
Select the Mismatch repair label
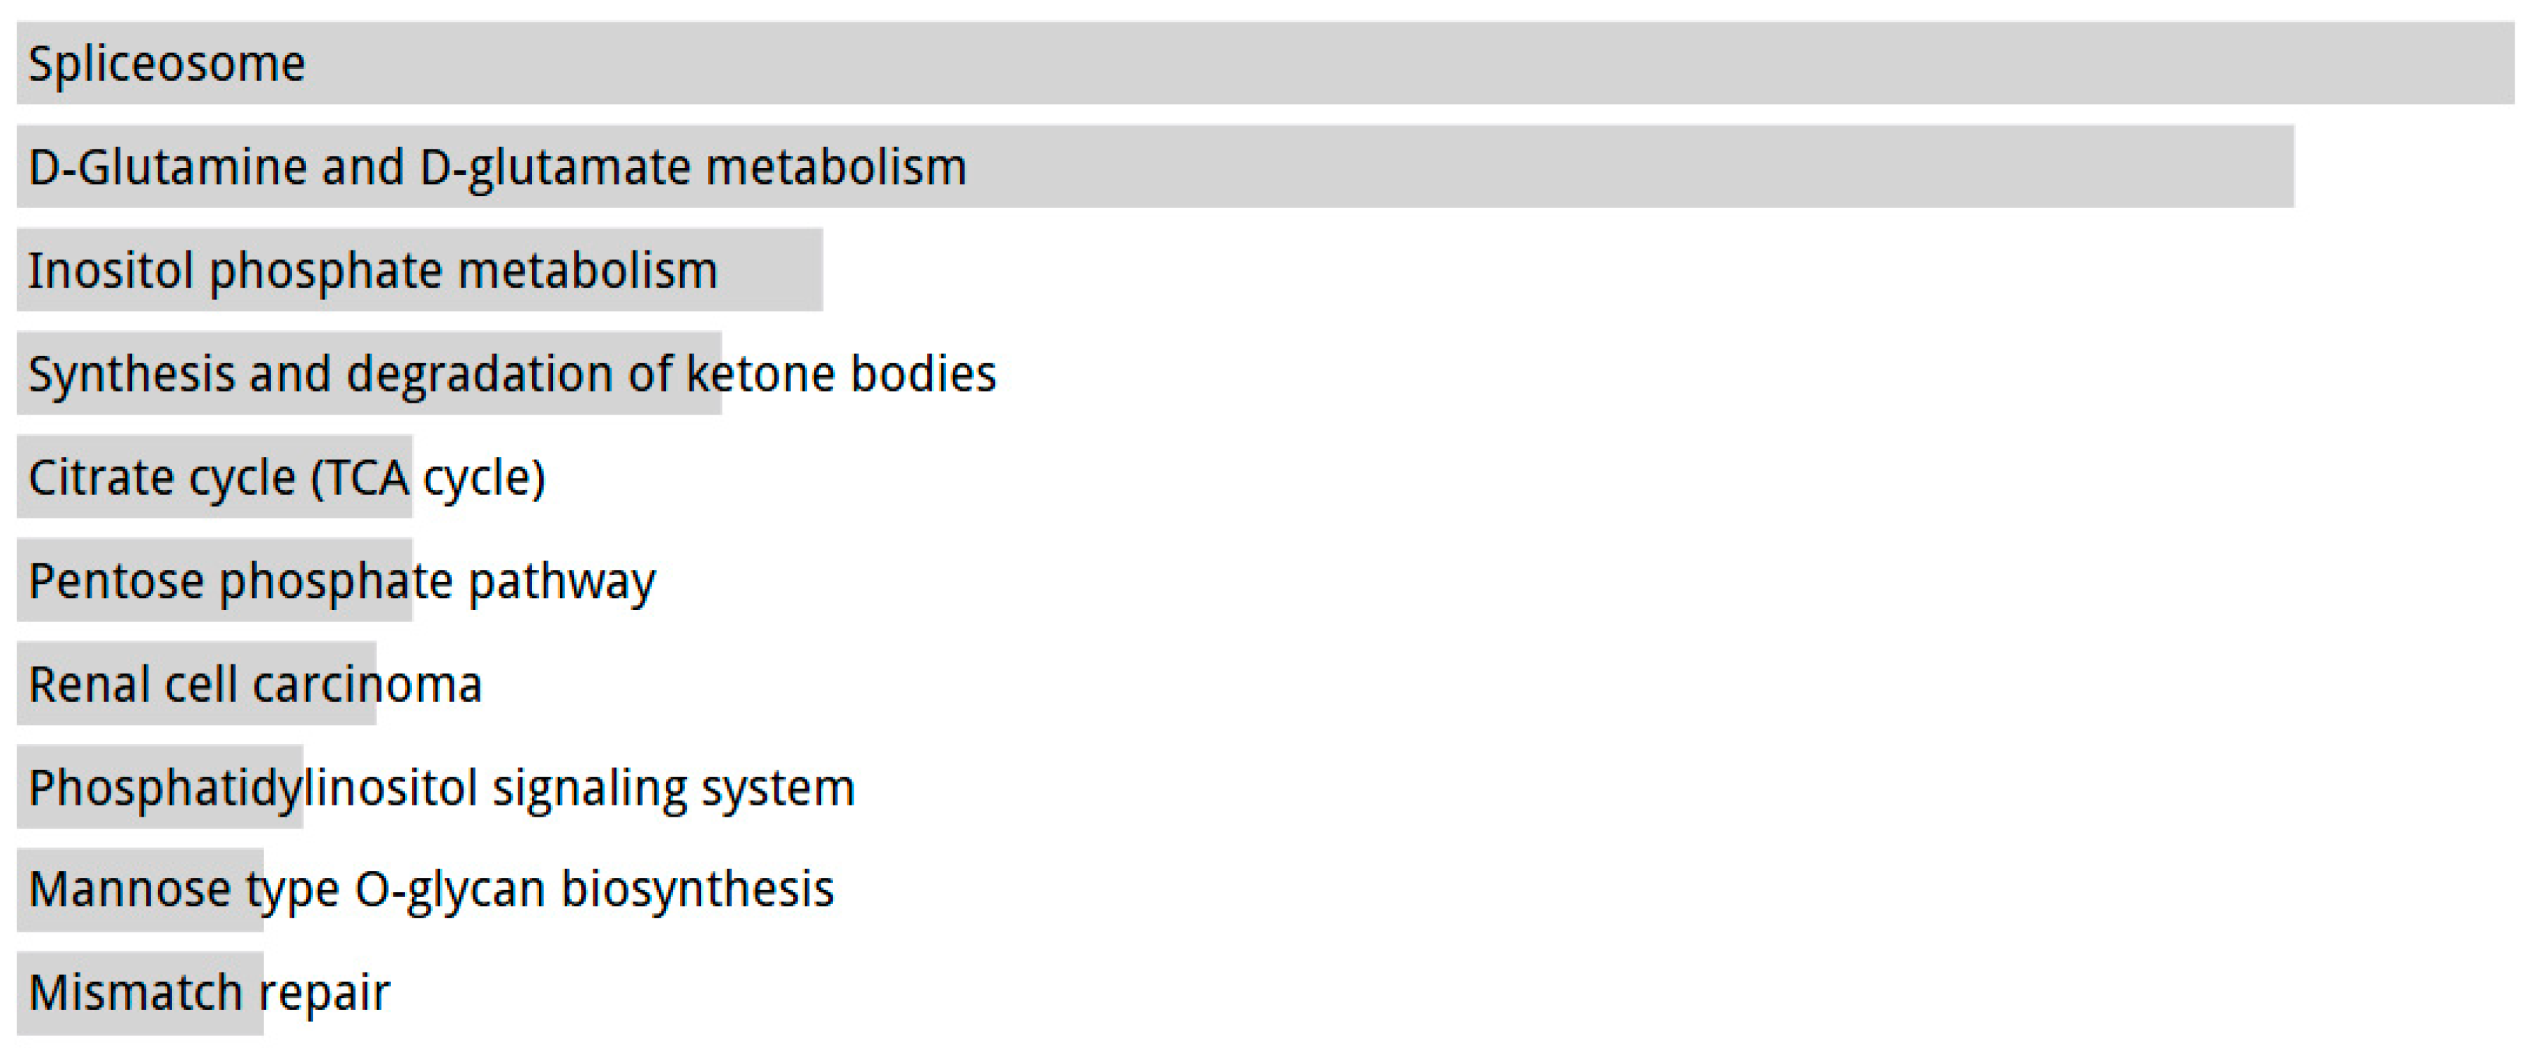209,993
